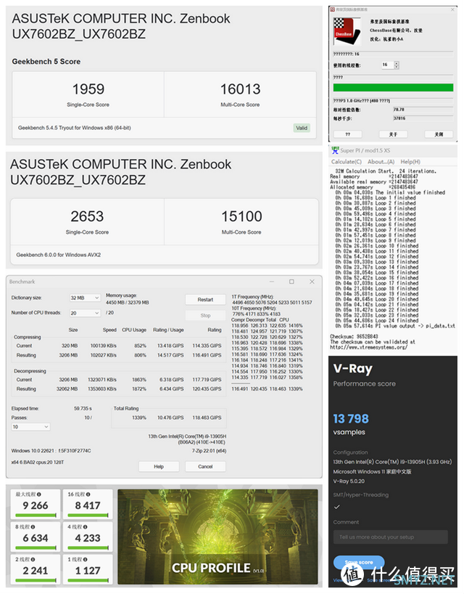Click info icon beside 8 线程 score

(33, 527)
